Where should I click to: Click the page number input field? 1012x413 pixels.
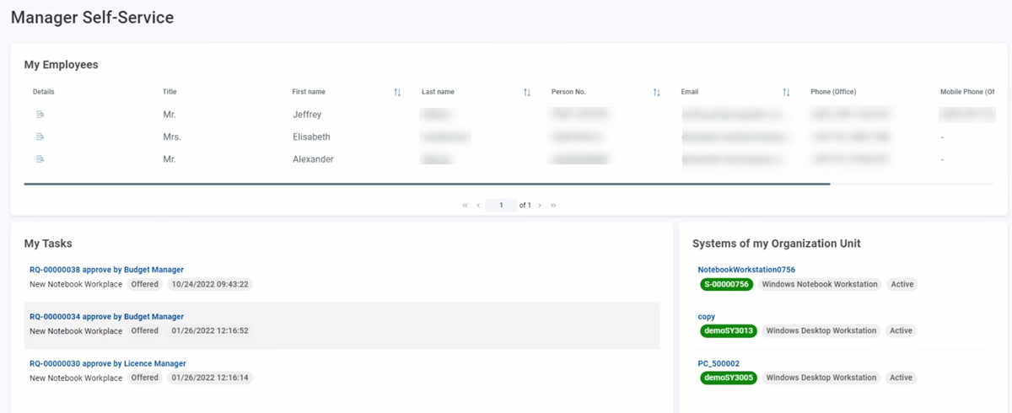(501, 205)
